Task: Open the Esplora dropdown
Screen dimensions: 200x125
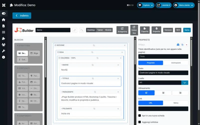Action: [x=146, y=5]
